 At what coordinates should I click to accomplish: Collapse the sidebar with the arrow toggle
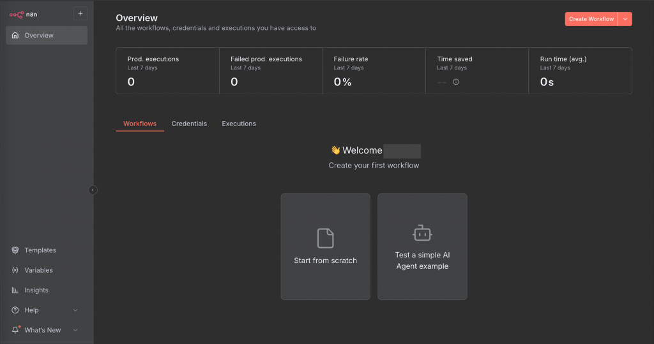click(93, 190)
